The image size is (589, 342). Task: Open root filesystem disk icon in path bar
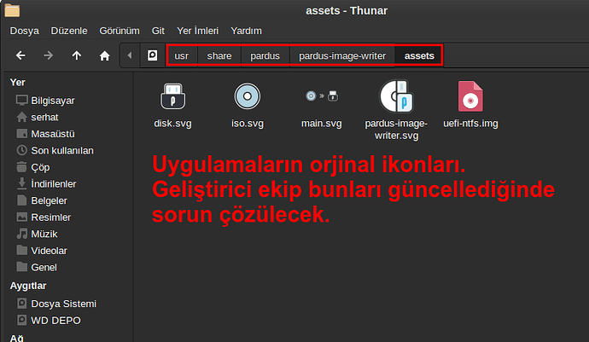point(152,55)
